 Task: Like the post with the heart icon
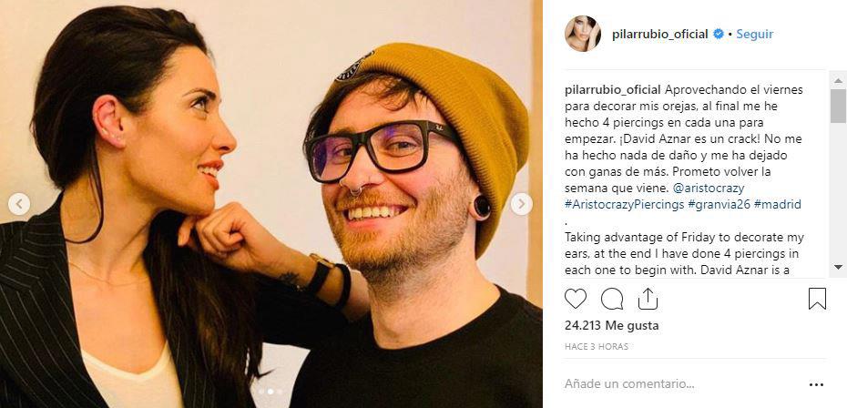(576, 299)
